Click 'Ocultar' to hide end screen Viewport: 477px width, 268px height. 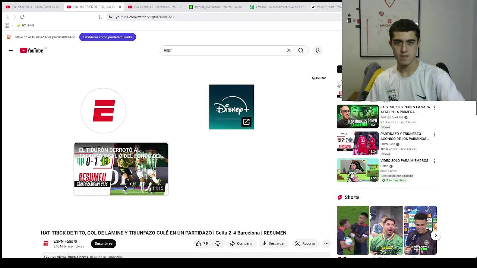tap(319, 78)
